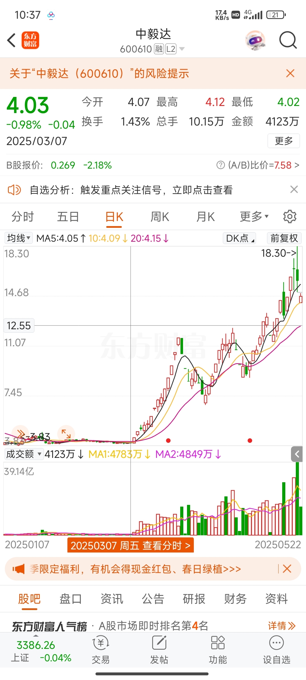Tap the chart scroll-left double arrow icon

click(20, 433)
